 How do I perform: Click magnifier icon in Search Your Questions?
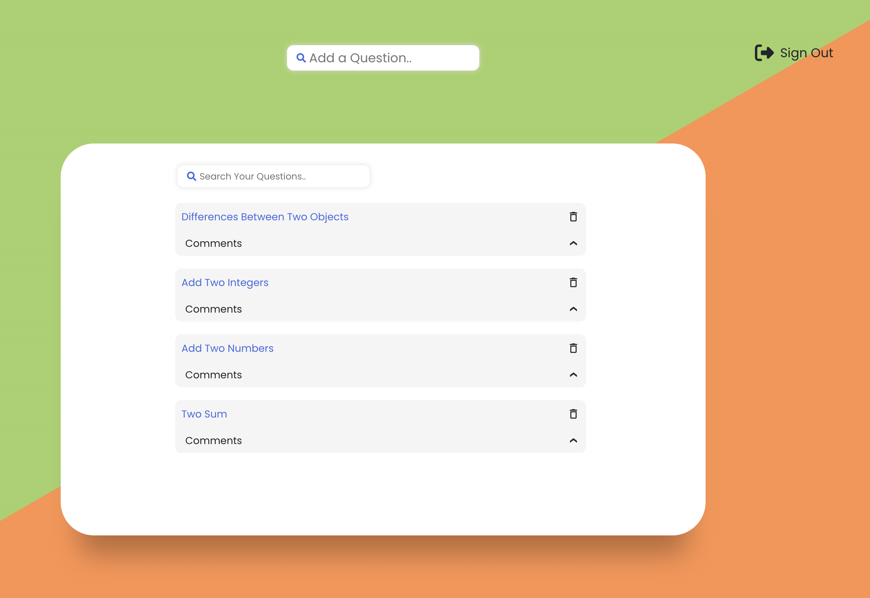(x=191, y=176)
